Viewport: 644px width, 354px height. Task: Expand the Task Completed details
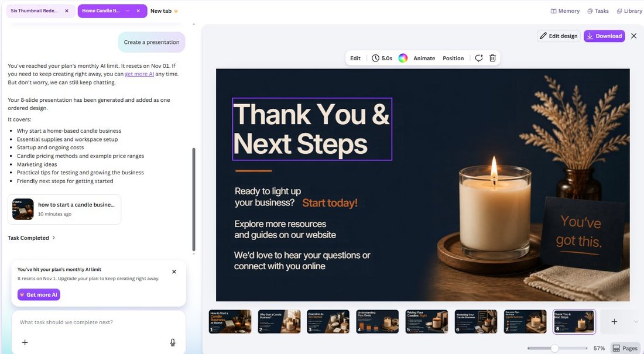32,238
